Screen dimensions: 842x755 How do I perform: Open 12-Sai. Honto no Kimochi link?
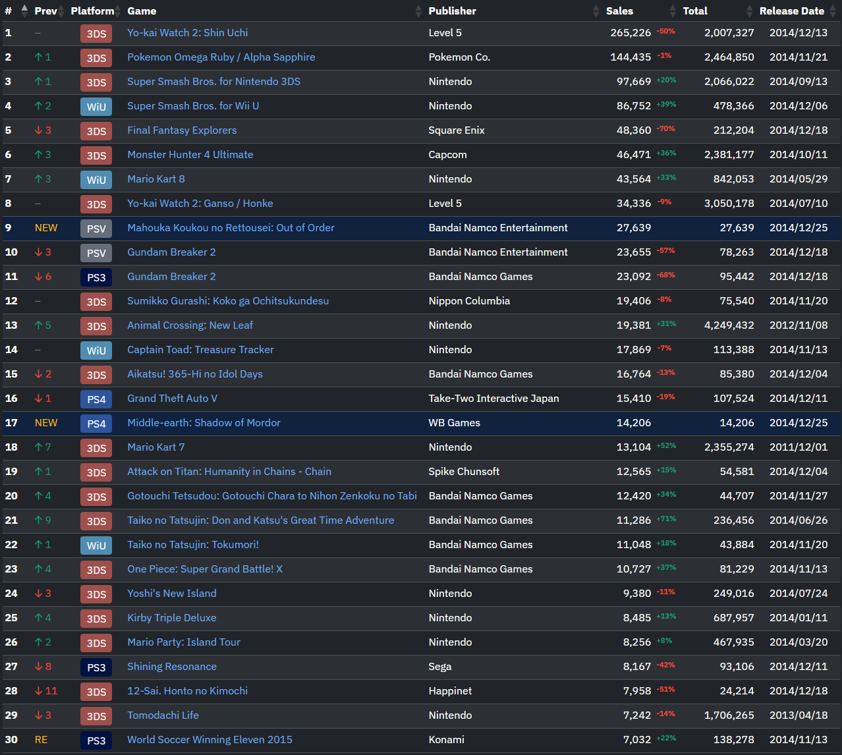click(188, 690)
